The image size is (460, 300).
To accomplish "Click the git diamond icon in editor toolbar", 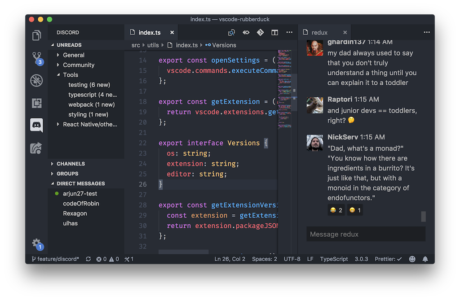I will click(x=260, y=32).
